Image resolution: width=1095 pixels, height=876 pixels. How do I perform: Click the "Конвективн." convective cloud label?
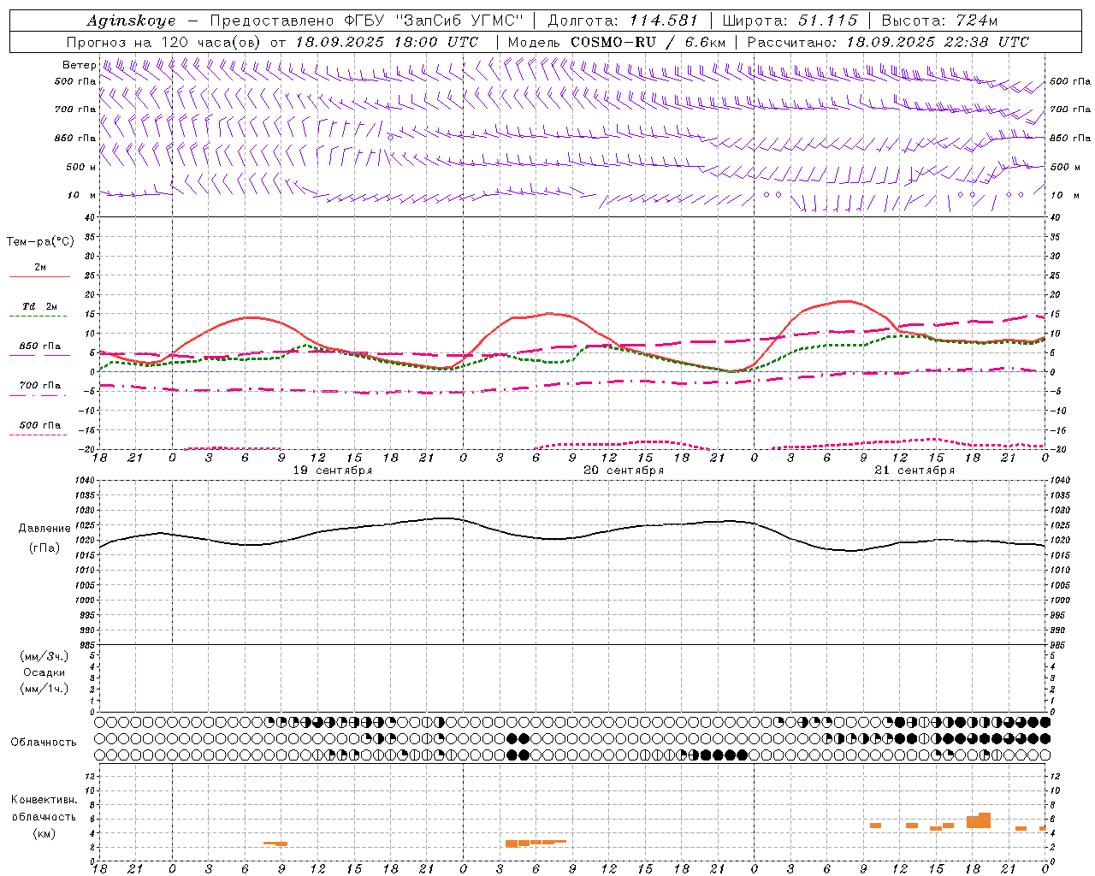coord(44,800)
